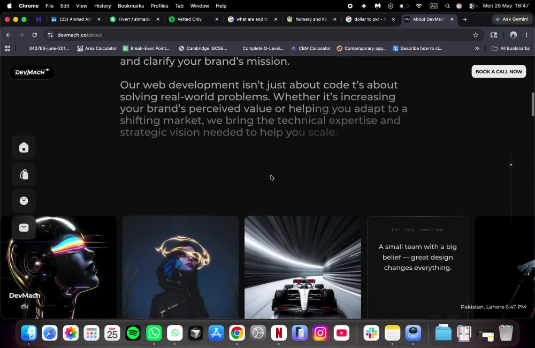Image resolution: width=535 pixels, height=348 pixels.
Task: Open the App Store in the Dock
Action: [216, 333]
